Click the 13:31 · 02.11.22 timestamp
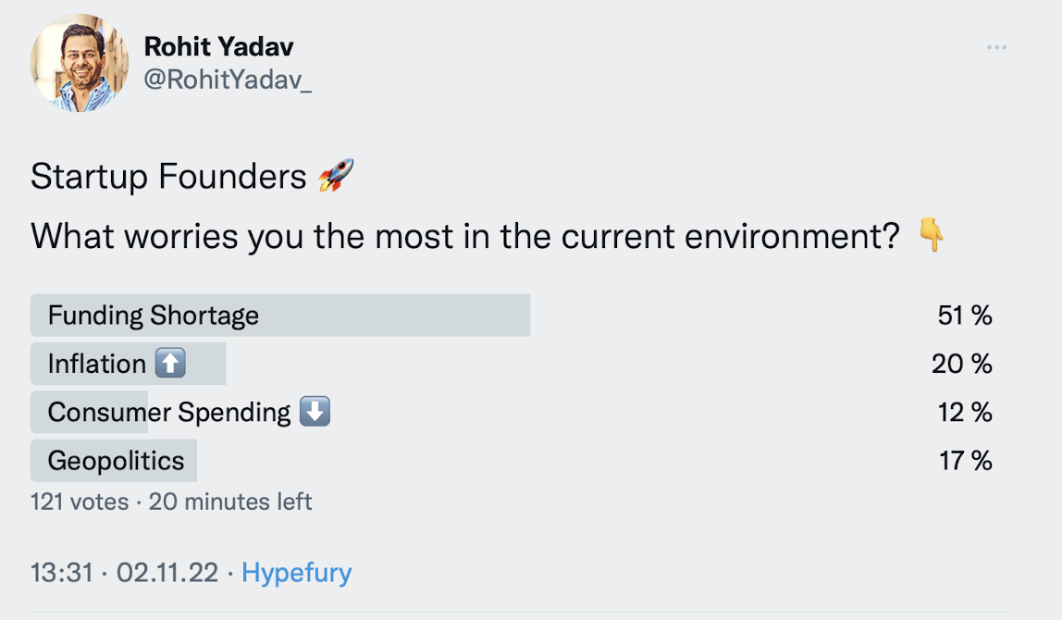The height and width of the screenshot is (620, 1062). pos(124,573)
